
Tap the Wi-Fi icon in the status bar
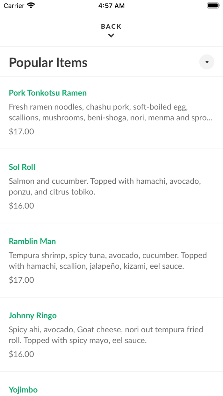click(x=30, y=5)
